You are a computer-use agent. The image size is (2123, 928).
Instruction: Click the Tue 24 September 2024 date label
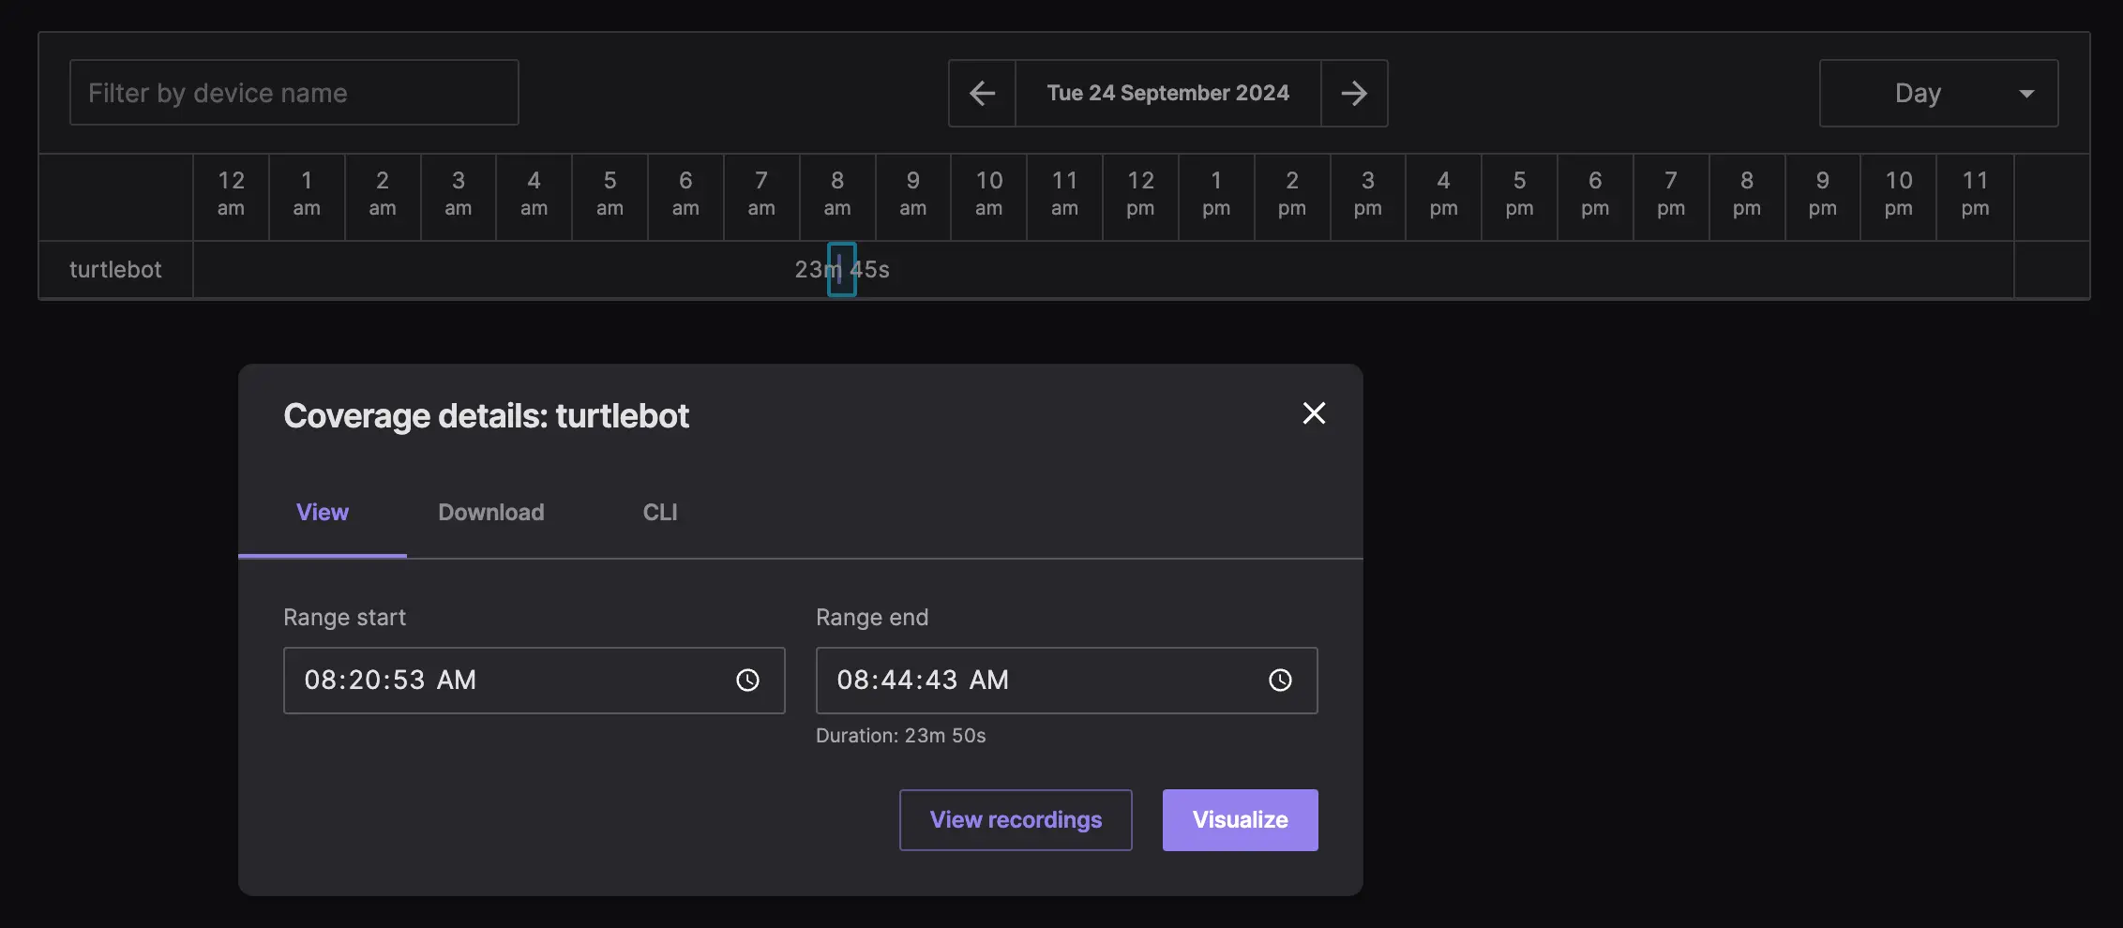coord(1167,93)
